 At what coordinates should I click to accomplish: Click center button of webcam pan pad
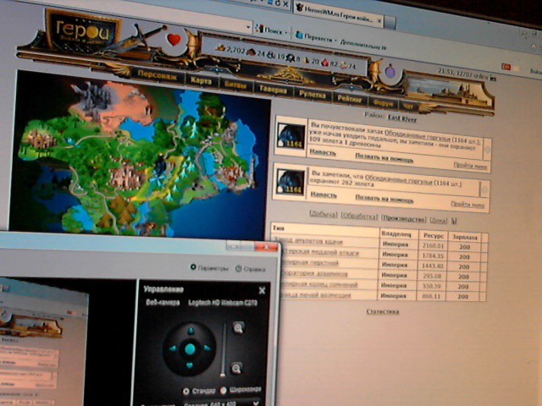click(190, 349)
